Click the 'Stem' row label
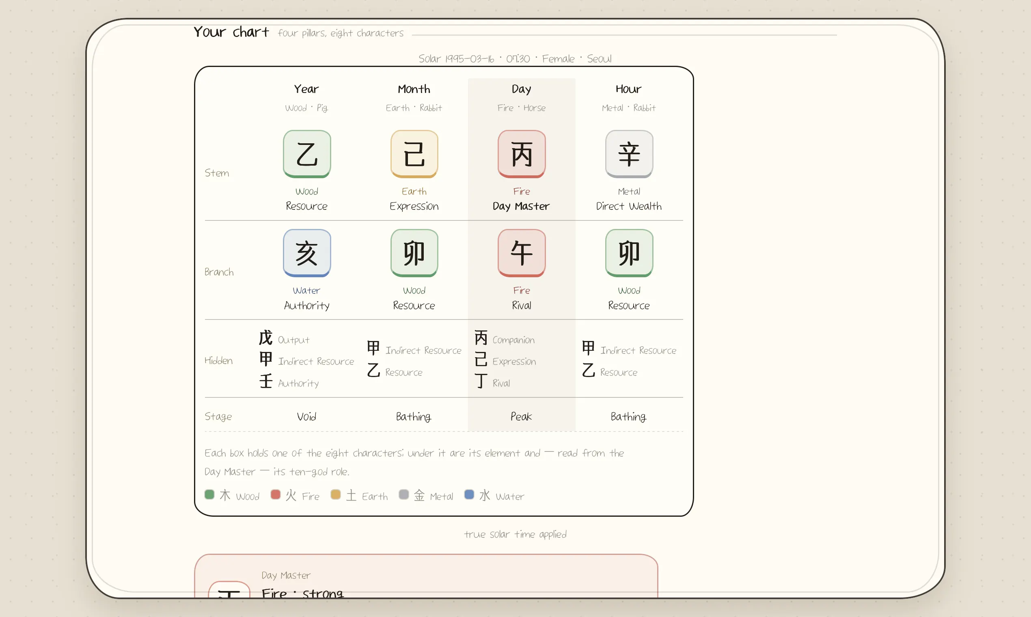Viewport: 1031px width, 617px height. pyautogui.click(x=217, y=173)
